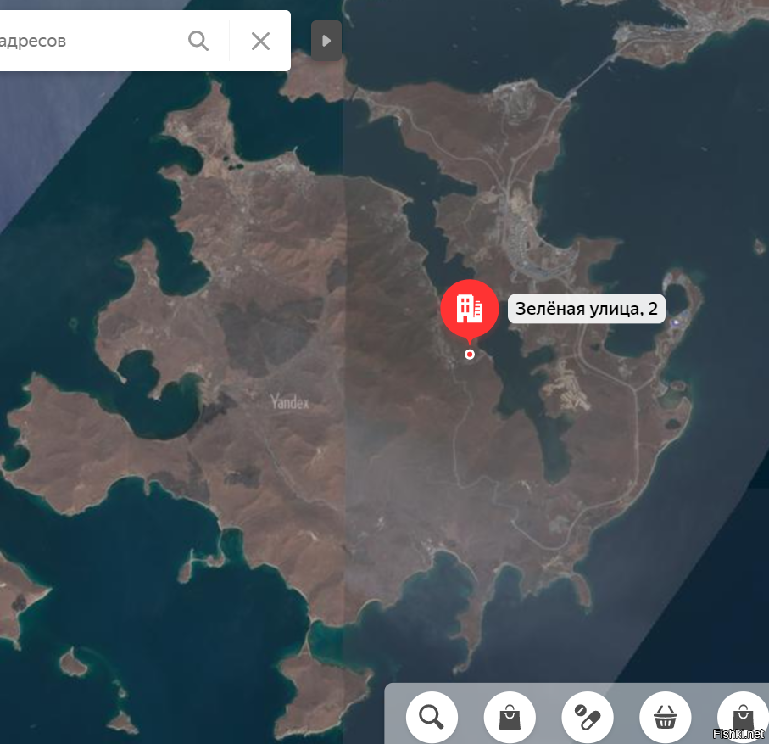Click the Fishki.net watermark in the corner
Image resolution: width=769 pixels, height=744 pixels.
738,735
